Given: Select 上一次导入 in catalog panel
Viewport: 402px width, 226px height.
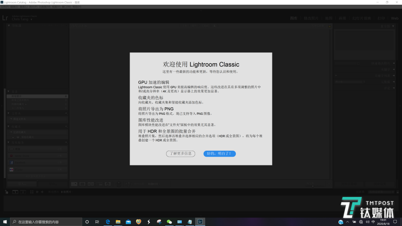Looking at the screenshot, I should pyautogui.click(x=37, y=108).
